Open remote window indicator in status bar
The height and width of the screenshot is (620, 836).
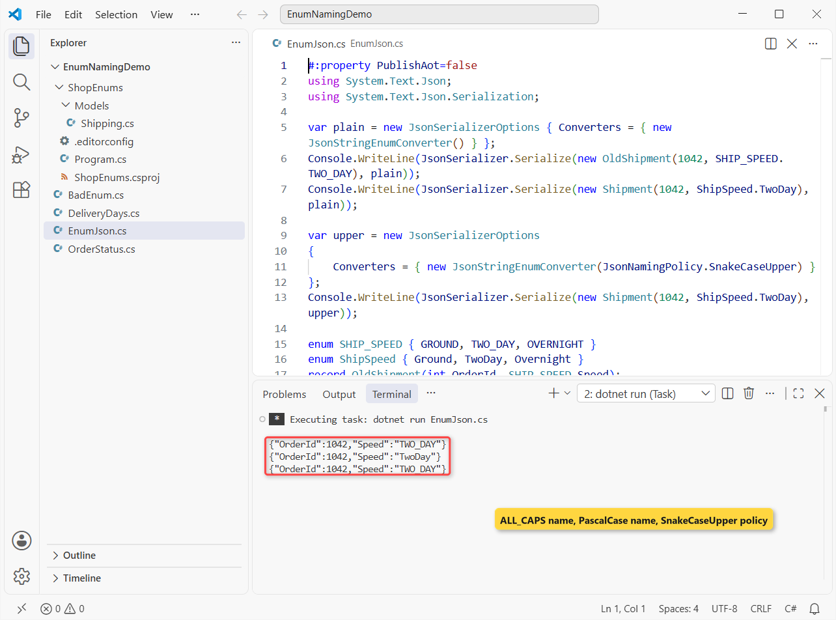21,609
